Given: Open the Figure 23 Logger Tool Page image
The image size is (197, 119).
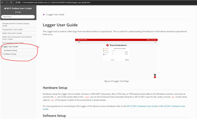Looking at the screenshot, I should click(x=116, y=59).
